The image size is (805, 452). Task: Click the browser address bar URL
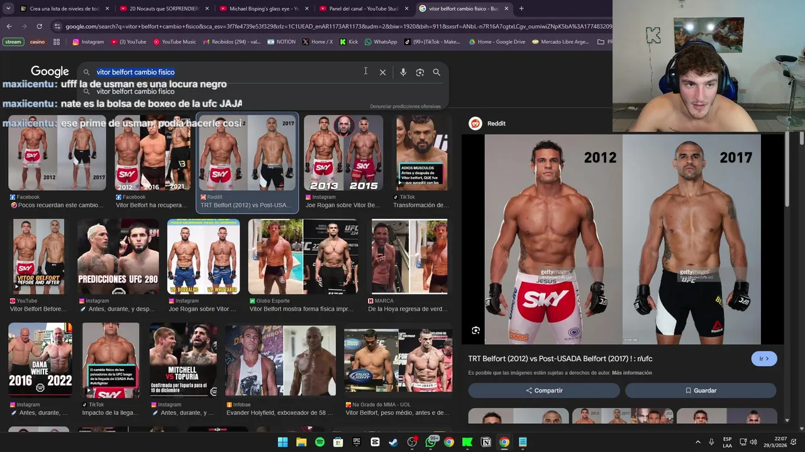pos(338,26)
